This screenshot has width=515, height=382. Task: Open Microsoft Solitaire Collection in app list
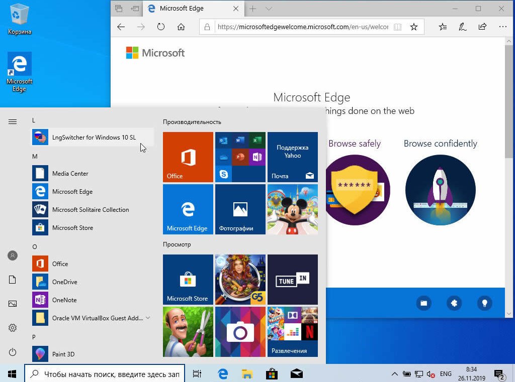[x=93, y=209]
